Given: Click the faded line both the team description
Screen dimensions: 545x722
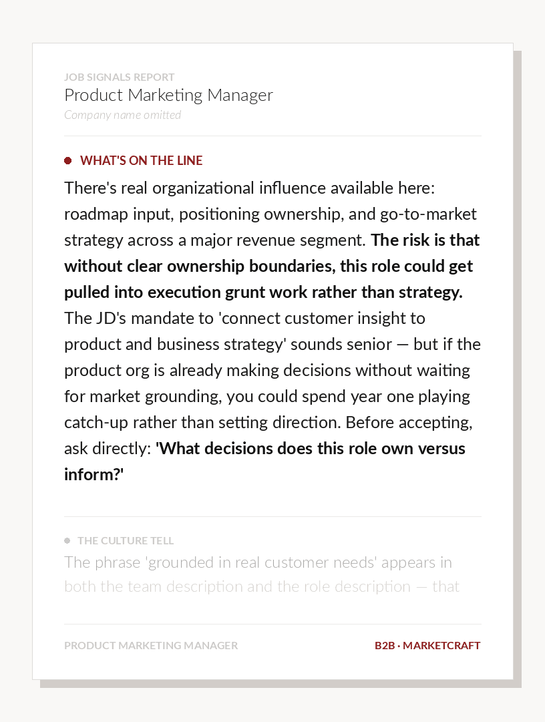Looking at the screenshot, I should [262, 586].
